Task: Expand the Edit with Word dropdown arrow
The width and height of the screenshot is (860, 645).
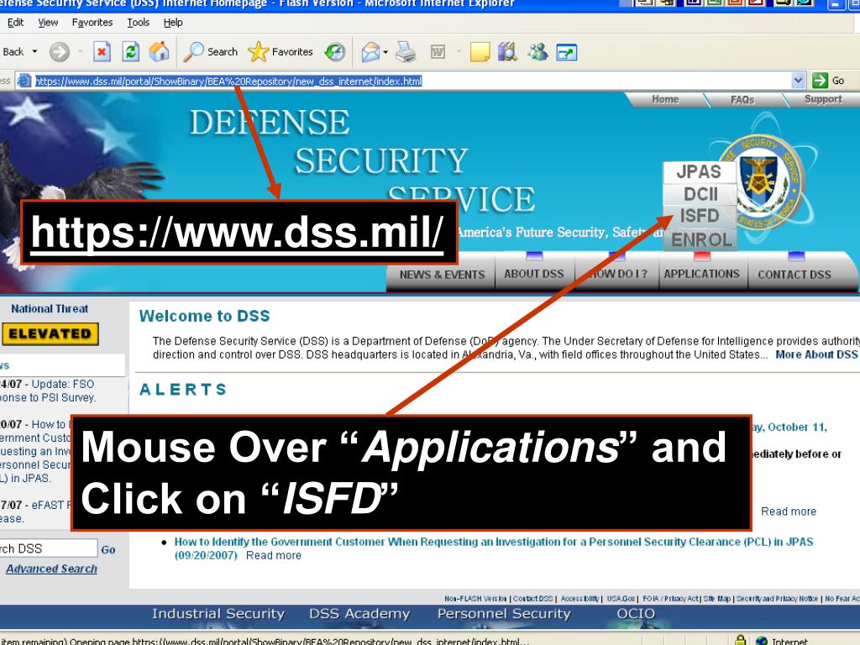Action: pyautogui.click(x=459, y=52)
